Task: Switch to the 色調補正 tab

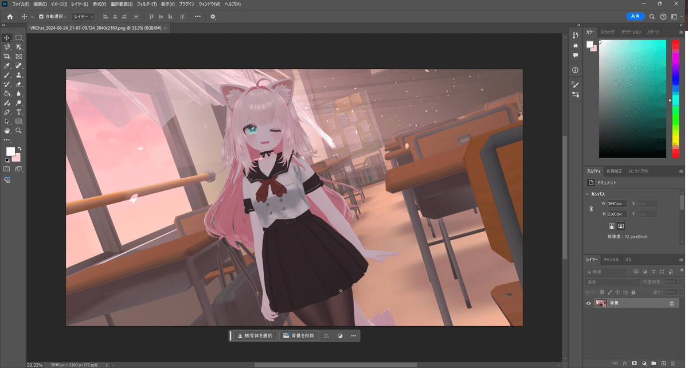Action: point(615,171)
